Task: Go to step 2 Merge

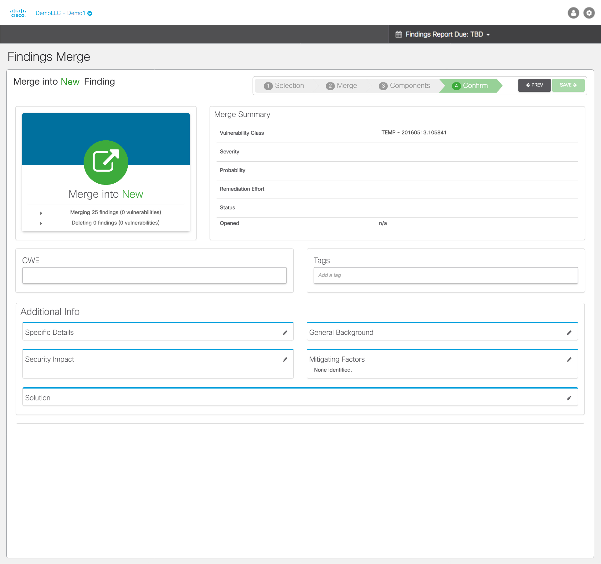Action: pos(342,86)
